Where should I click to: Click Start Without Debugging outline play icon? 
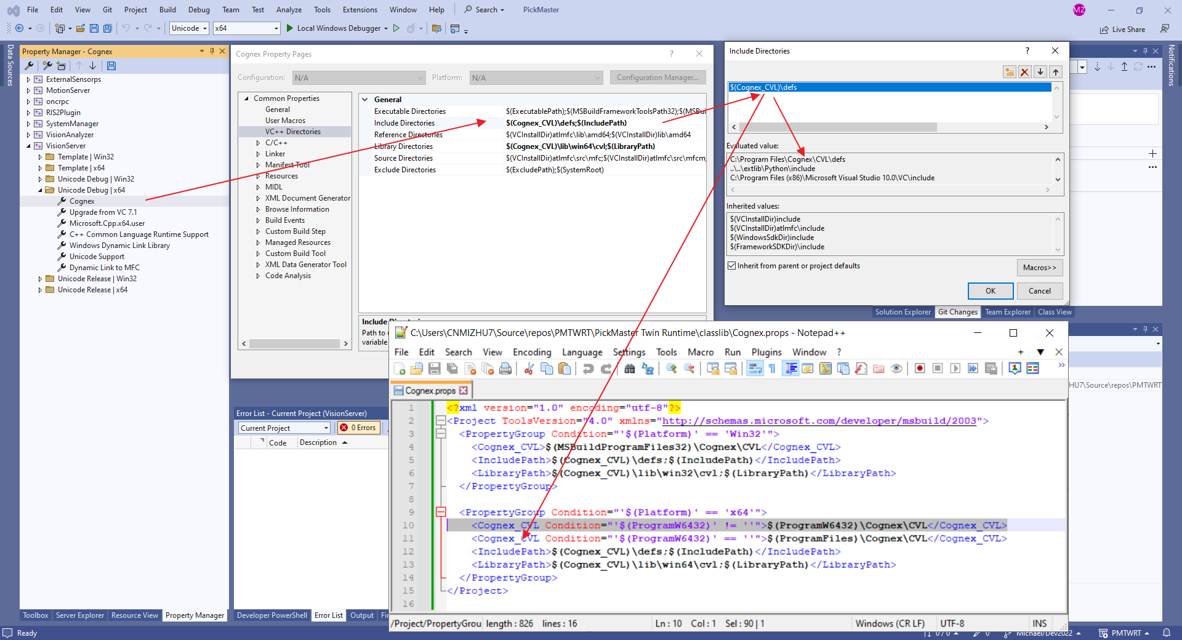[x=396, y=28]
